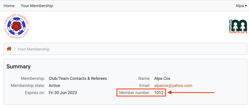The width and height of the screenshot is (249, 108).
Task: Open Your Membership in the top navigation
Action: point(37,6)
